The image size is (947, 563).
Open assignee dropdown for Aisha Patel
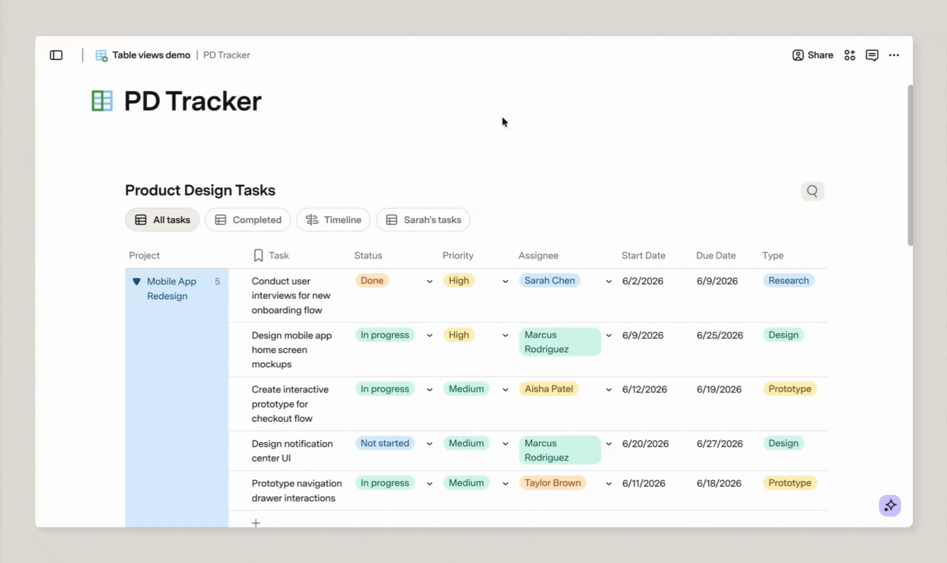609,390
